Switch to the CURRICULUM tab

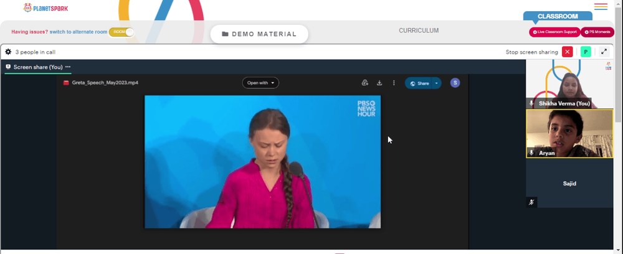point(419,31)
